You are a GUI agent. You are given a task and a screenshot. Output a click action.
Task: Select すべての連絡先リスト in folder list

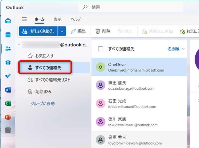pos(53,80)
